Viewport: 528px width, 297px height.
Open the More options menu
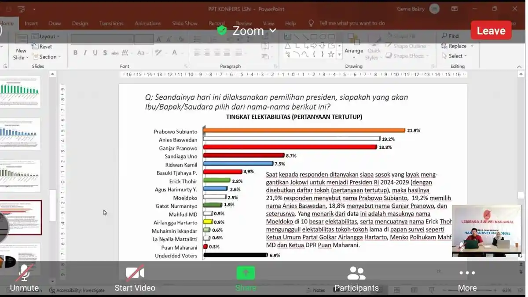(x=467, y=279)
